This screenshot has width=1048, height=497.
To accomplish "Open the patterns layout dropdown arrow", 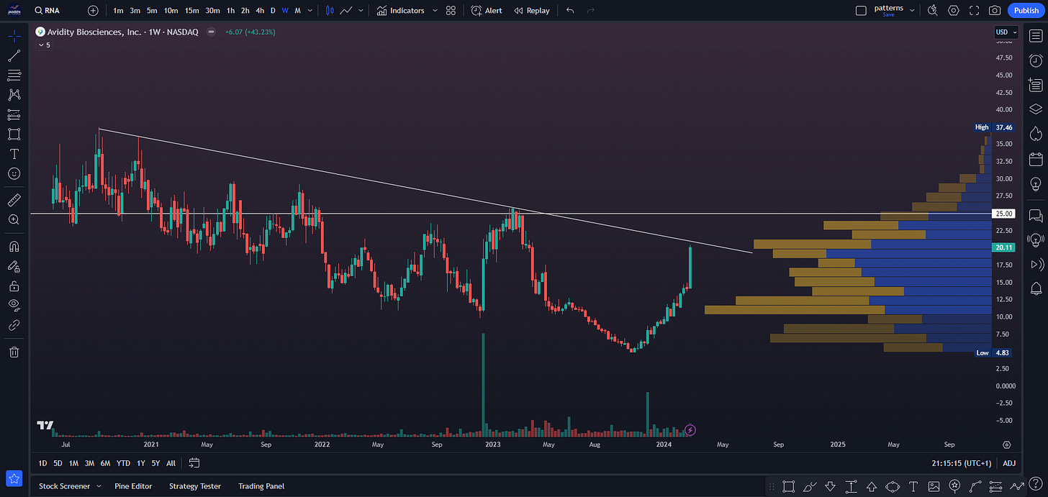I will pyautogui.click(x=913, y=11).
